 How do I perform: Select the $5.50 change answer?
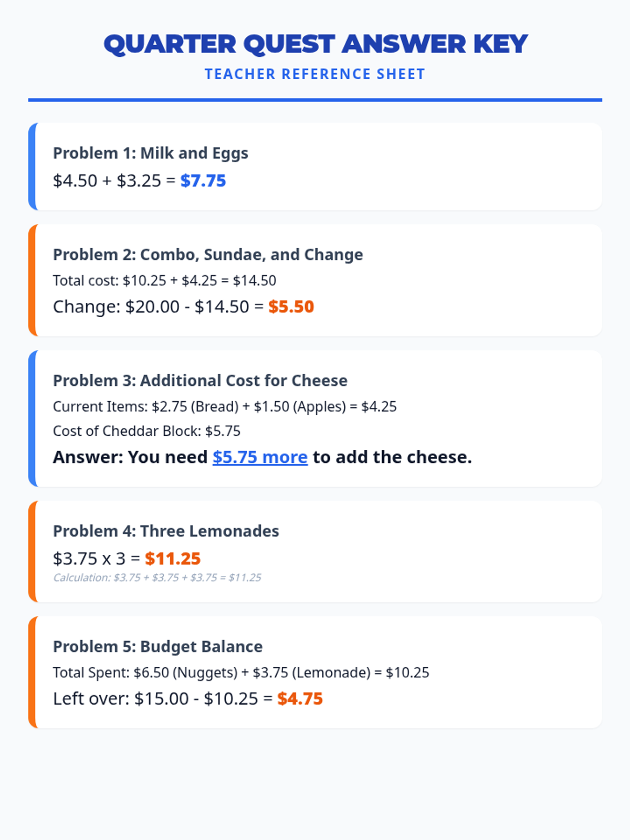(291, 307)
